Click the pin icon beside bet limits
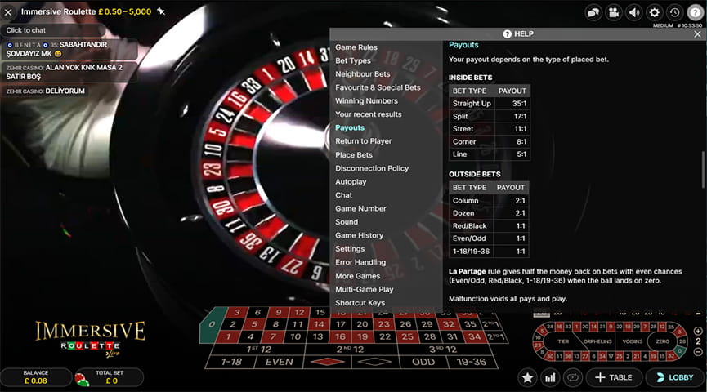This screenshot has height=392, width=707. coord(161,11)
